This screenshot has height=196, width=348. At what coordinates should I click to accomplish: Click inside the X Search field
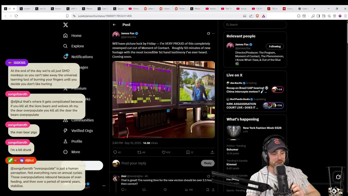[255, 25]
